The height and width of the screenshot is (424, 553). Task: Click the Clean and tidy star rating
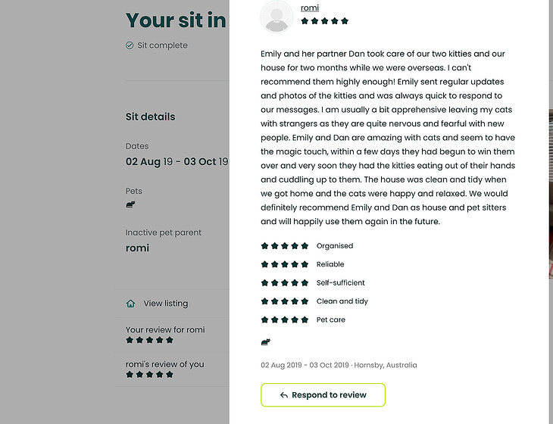(284, 301)
